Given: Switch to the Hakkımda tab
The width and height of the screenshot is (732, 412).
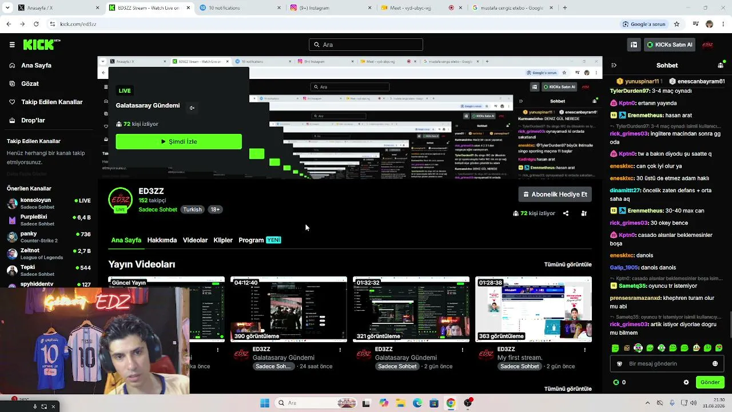Looking at the screenshot, I should [x=162, y=240].
